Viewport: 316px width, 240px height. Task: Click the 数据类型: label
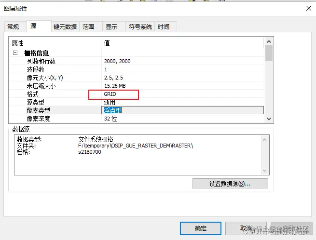pyautogui.click(x=29, y=139)
